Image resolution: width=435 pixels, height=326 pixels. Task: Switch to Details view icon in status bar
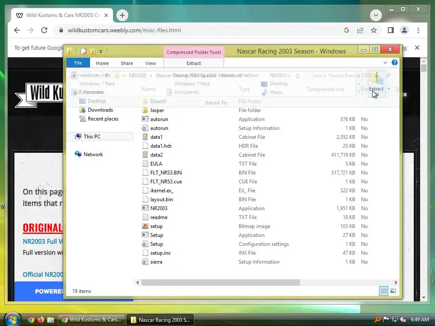pos(384,291)
